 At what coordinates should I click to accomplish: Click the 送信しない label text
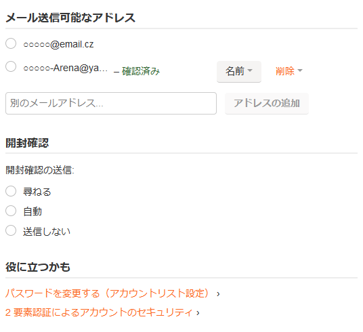(x=47, y=232)
